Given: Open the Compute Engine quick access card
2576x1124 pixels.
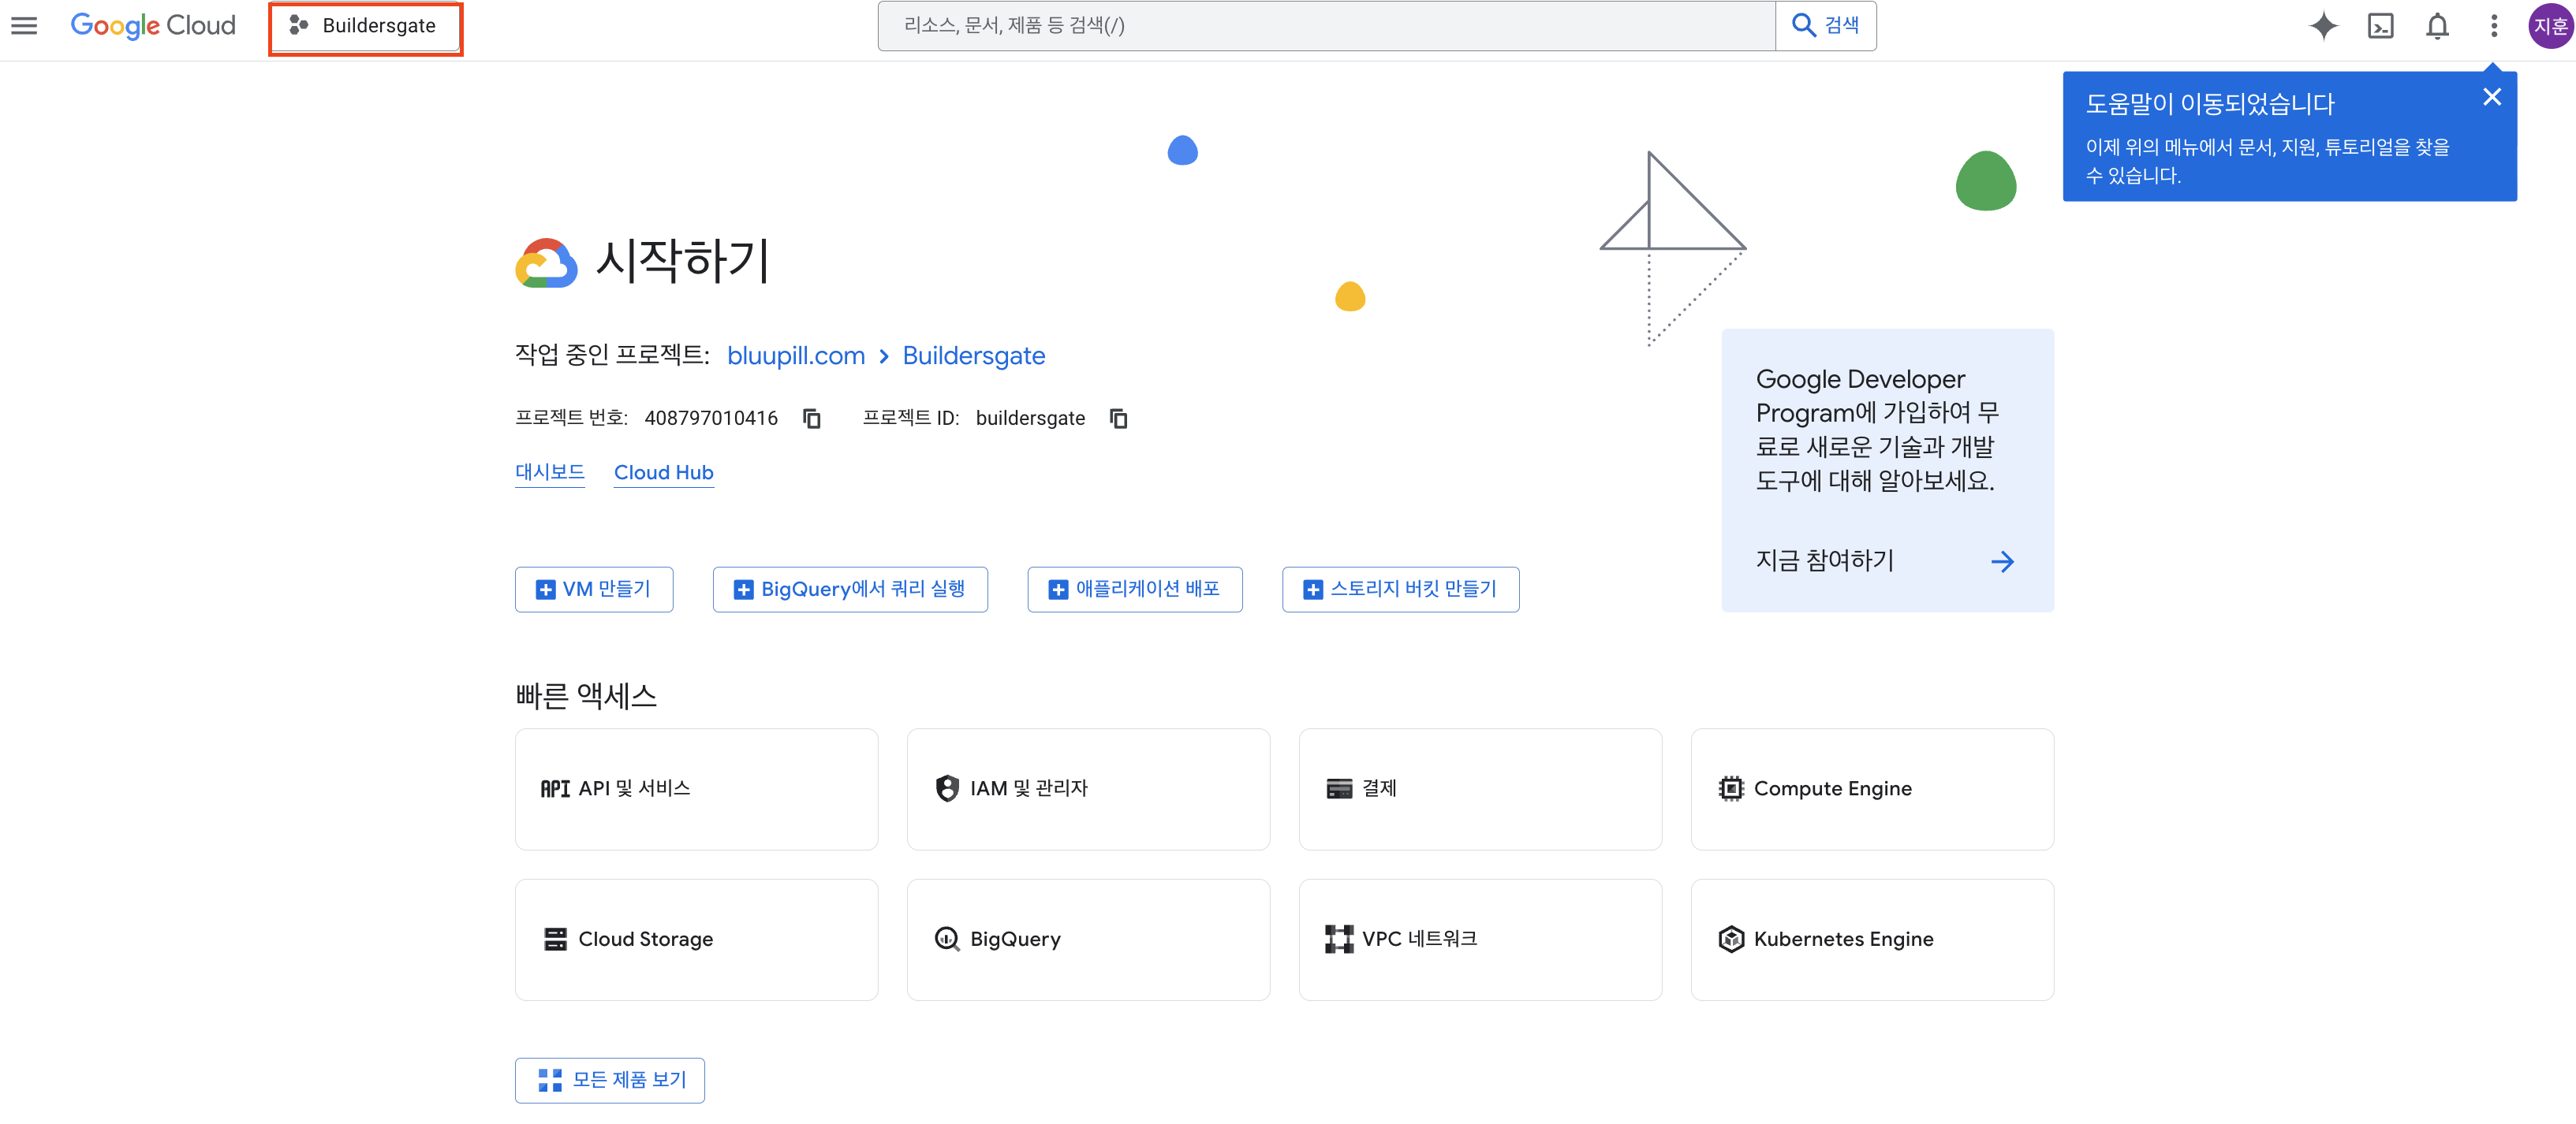Looking at the screenshot, I should (1870, 789).
